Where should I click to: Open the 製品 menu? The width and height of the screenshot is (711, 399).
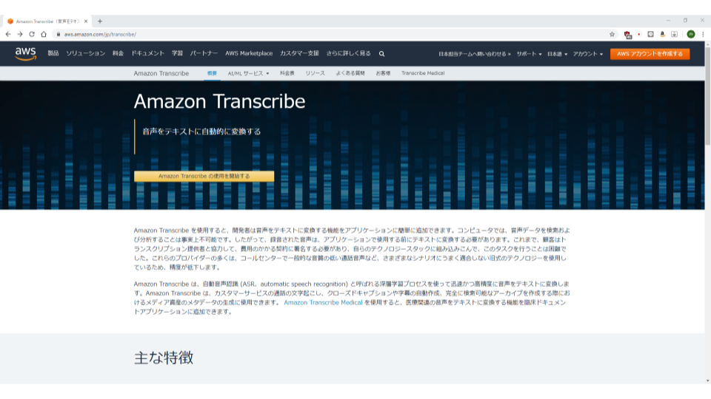pos(53,53)
